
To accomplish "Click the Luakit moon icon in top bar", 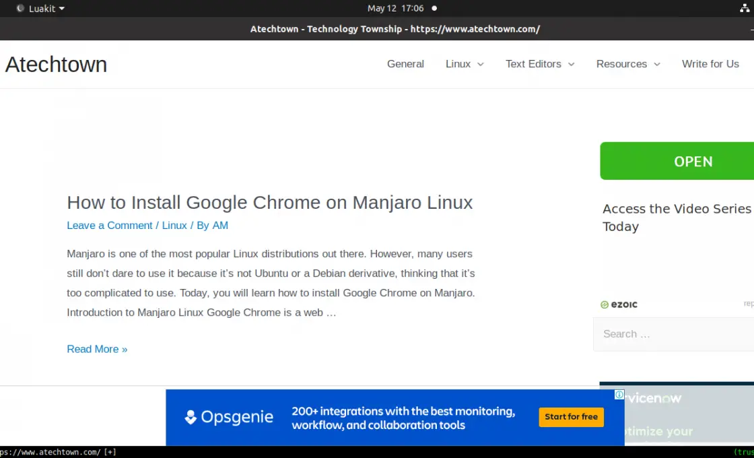I will (20, 8).
